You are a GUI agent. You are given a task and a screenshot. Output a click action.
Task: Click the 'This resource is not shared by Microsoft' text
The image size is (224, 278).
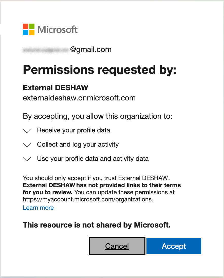(97, 225)
